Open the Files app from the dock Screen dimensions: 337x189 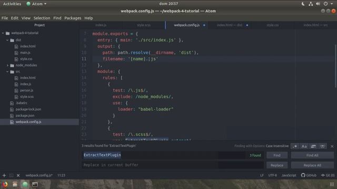point(15,184)
